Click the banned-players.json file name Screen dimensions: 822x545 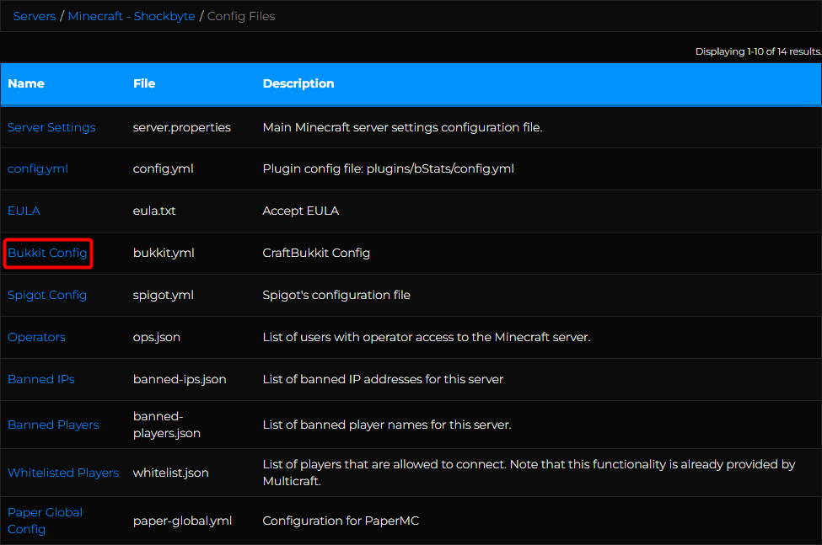[167, 425]
